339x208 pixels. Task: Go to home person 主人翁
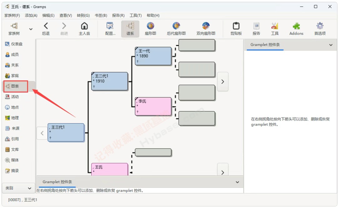84,29
